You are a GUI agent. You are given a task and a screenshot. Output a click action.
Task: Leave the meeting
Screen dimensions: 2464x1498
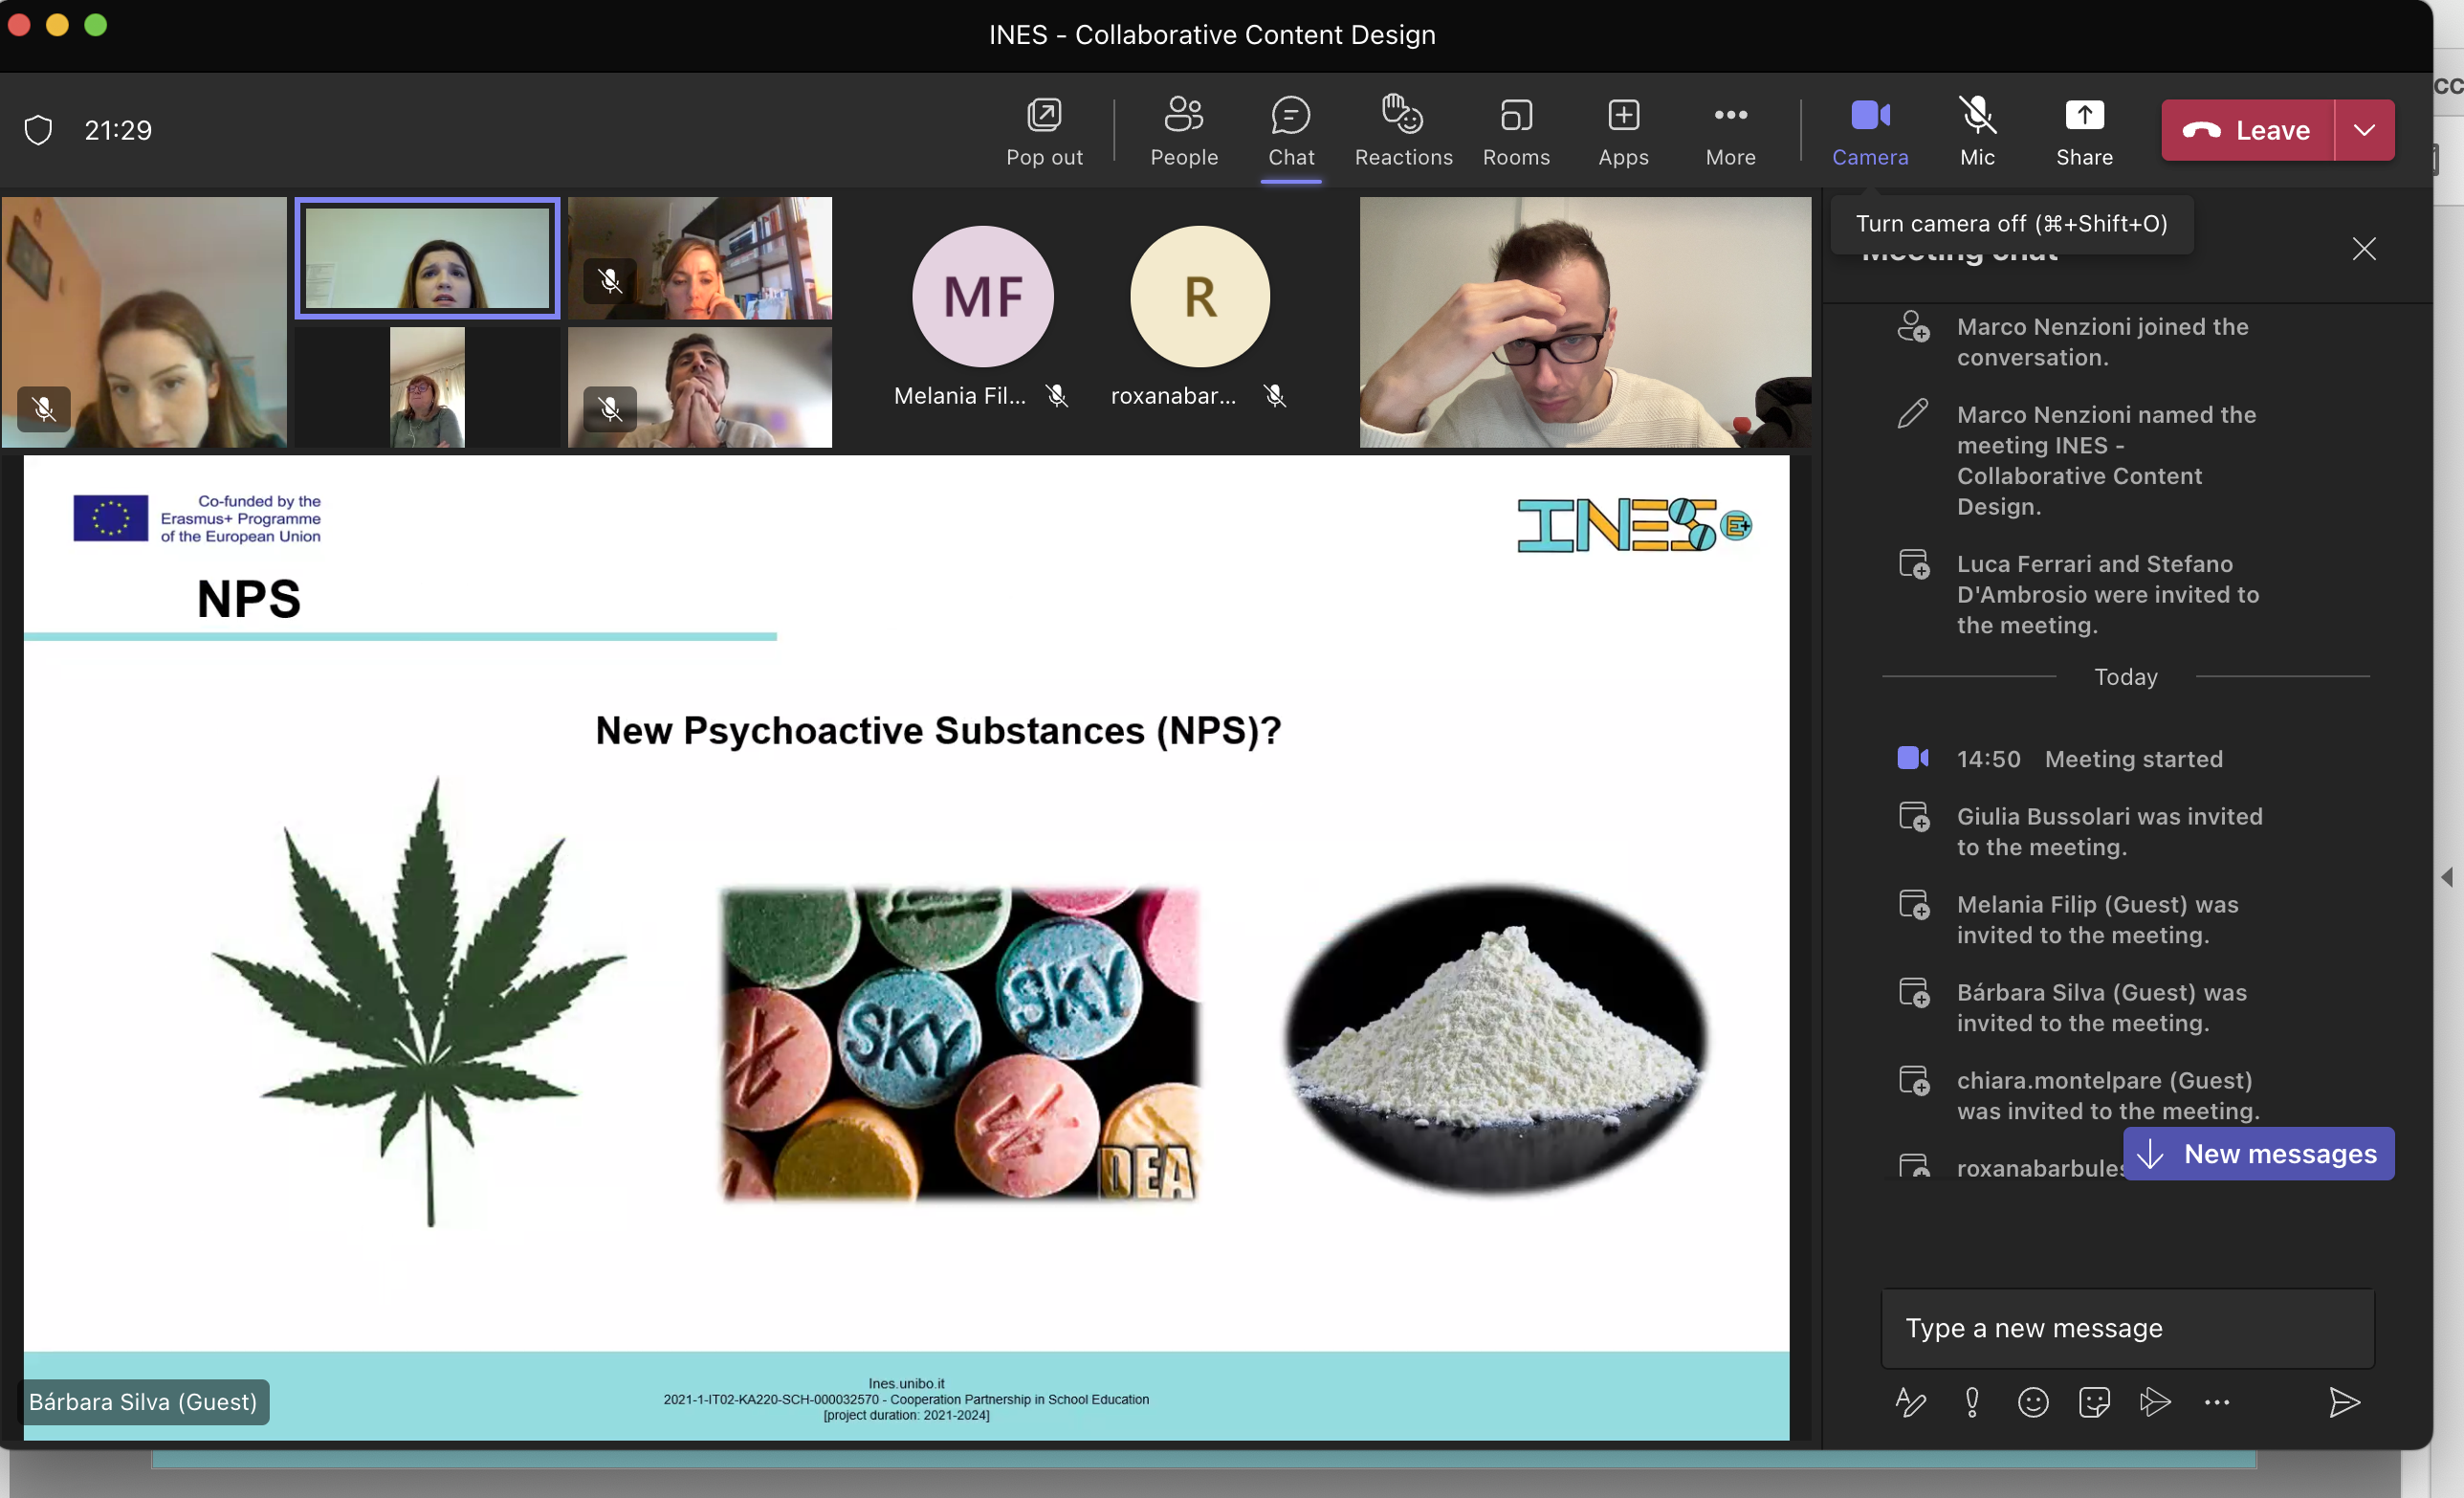[2247, 130]
